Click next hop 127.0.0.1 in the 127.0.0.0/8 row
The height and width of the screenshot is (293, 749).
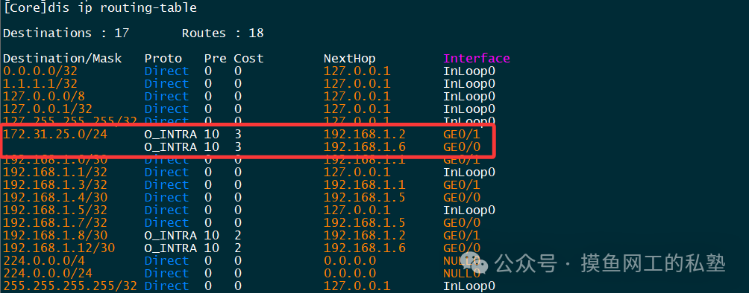point(357,97)
